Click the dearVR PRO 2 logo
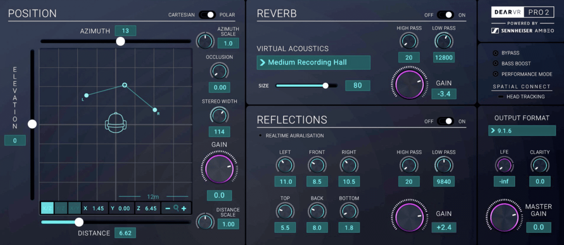 pyautogui.click(x=523, y=12)
